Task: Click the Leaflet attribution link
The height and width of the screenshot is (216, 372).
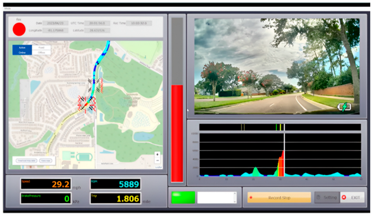Action: (x=159, y=167)
